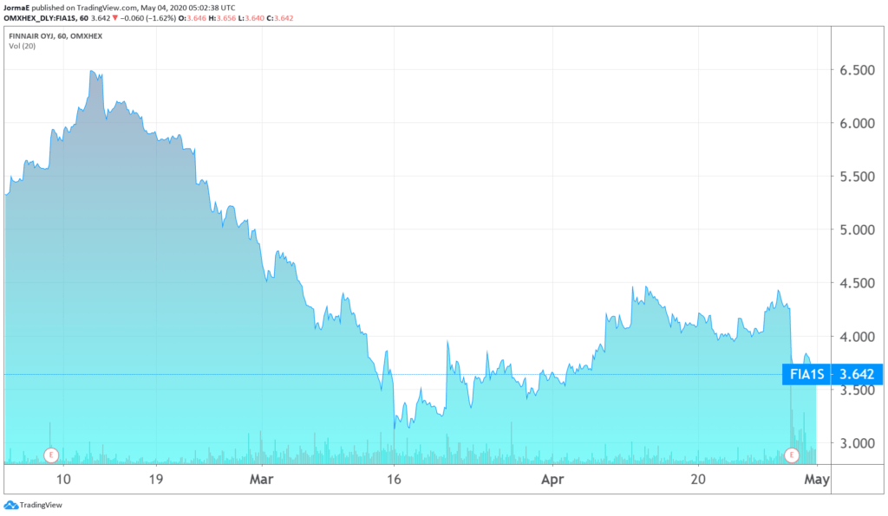Click the TradingView cloud logo icon
The width and height of the screenshot is (888, 516).
coord(10,505)
